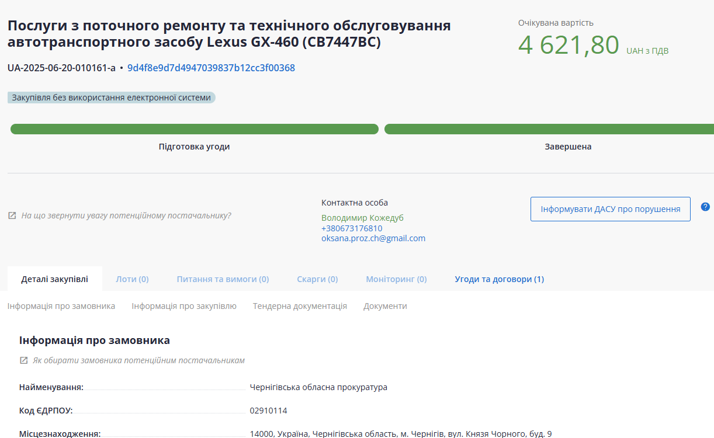Open 'Питання та вимоги (0)' tab
This screenshot has height=438, width=714.
coord(223,279)
